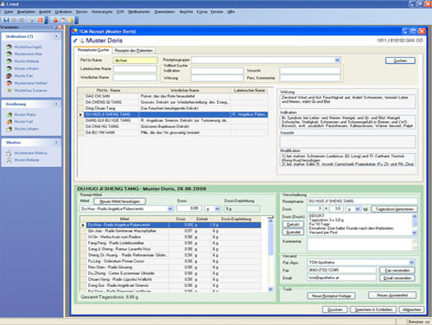
Task: Collapse the Shiatsu group
Action: pyautogui.click(x=56, y=143)
